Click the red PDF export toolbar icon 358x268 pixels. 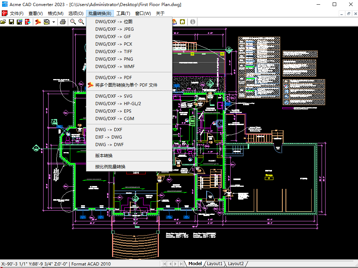pos(38,22)
